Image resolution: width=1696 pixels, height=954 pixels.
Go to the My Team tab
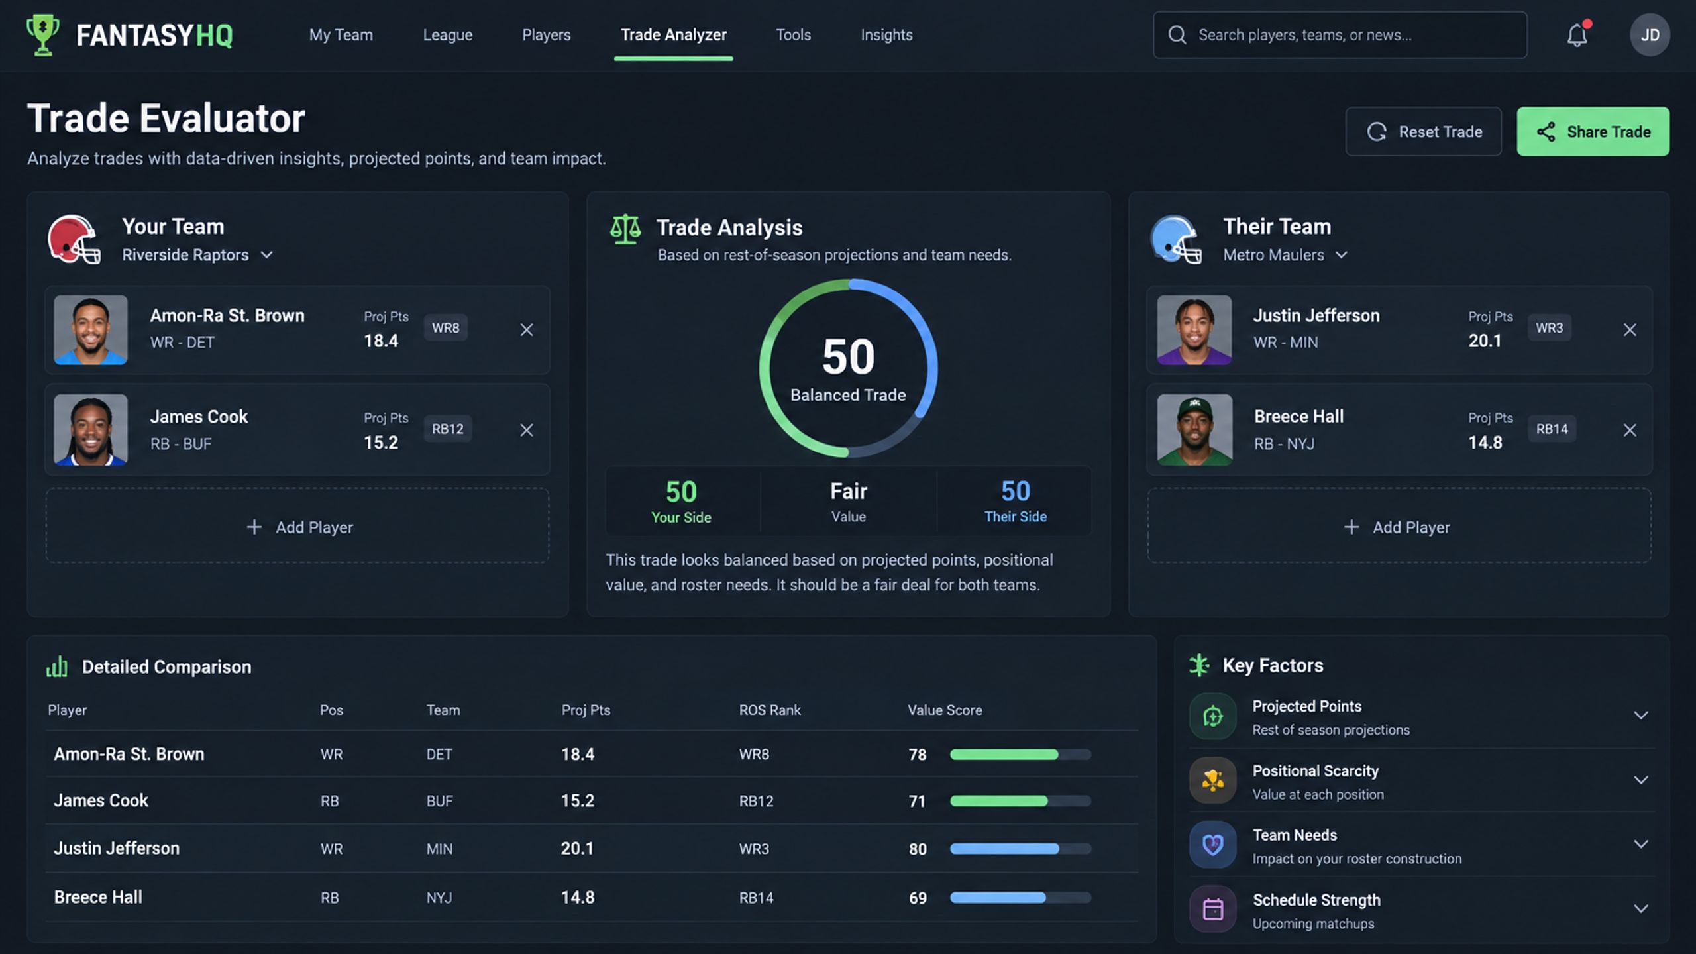[341, 35]
